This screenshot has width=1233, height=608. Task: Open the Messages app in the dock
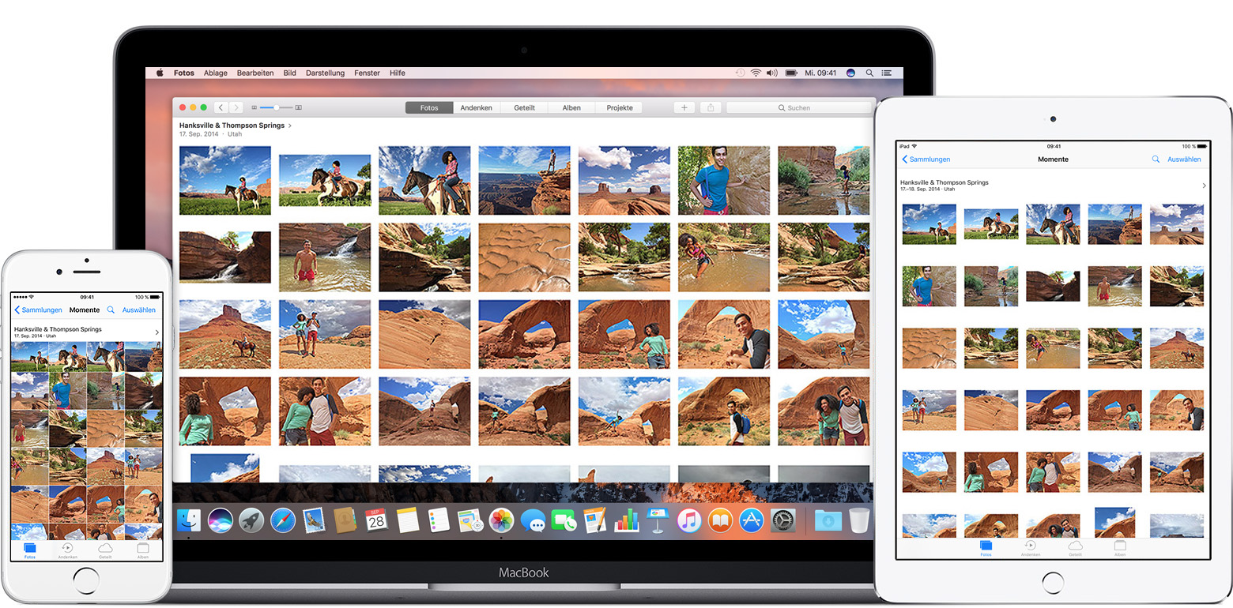[x=534, y=520]
